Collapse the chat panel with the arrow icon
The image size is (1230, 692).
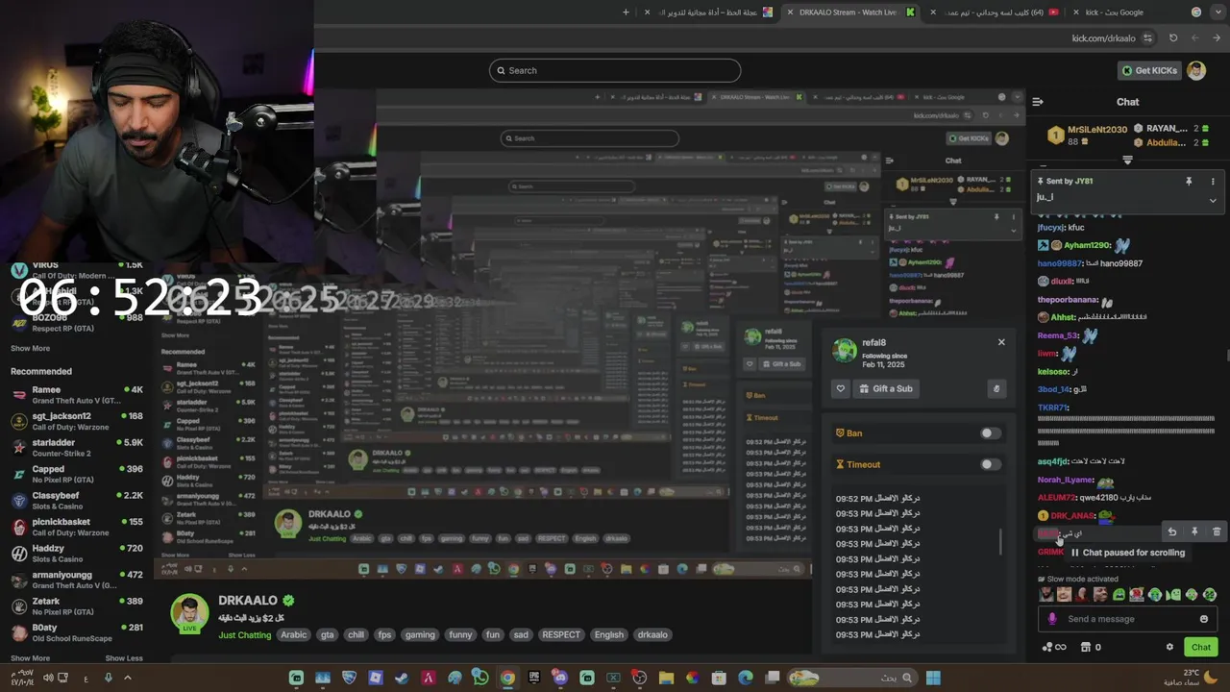[x=1038, y=102]
